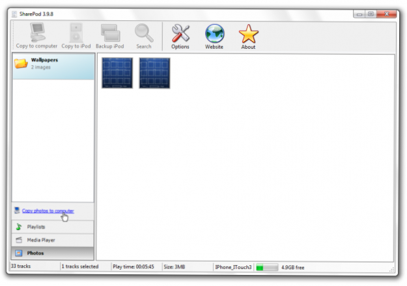Viewport: 407px width, 286px height.
Task: Open the Search magnifier tool
Action: click(x=144, y=33)
